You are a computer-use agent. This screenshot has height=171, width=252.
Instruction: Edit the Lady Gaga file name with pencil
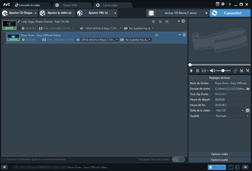[x=19, y=21]
